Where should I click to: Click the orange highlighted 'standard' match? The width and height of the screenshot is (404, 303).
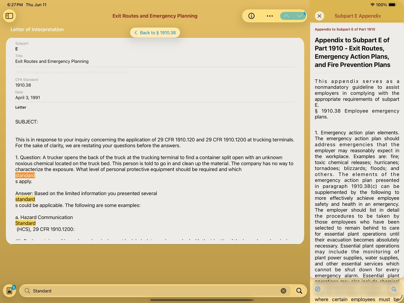click(x=25, y=175)
